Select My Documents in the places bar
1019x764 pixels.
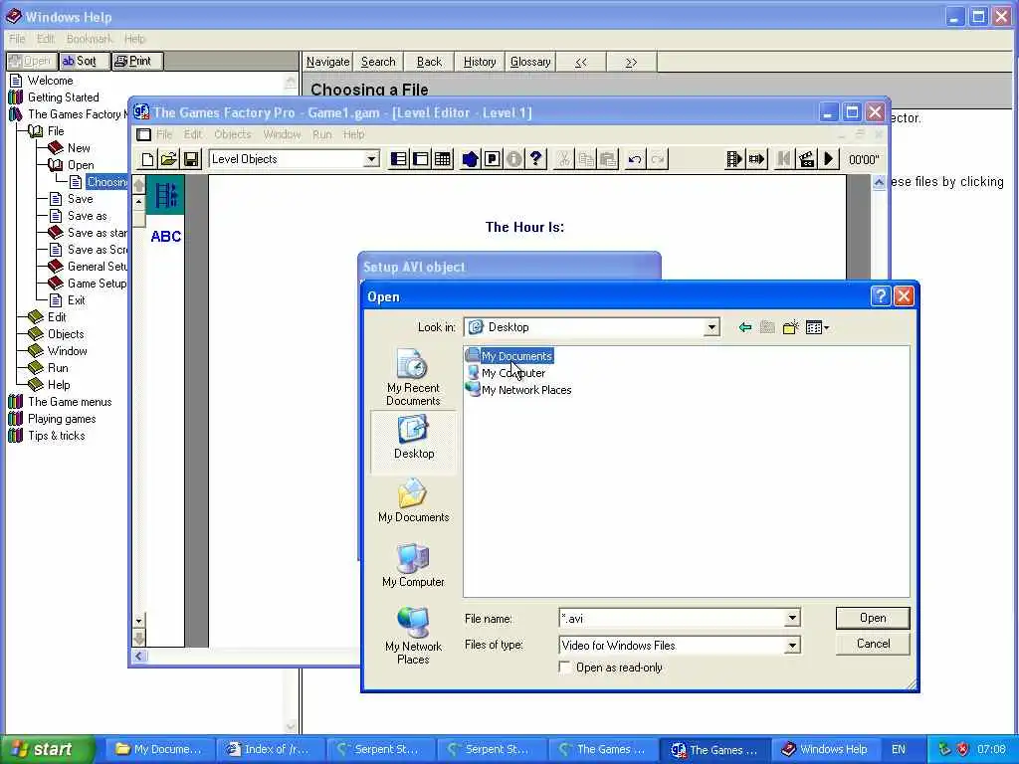[x=413, y=500]
